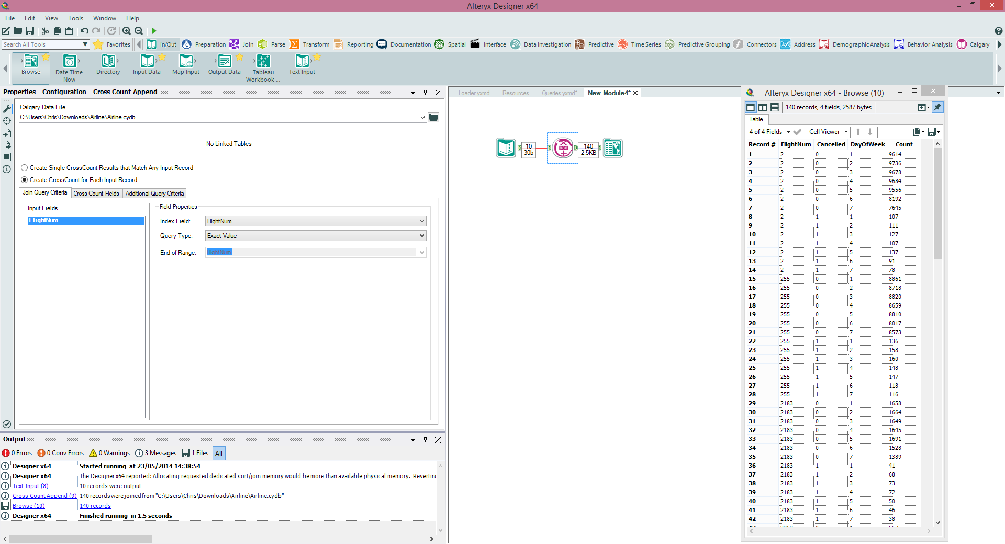Image resolution: width=1005 pixels, height=544 pixels.
Task: Select the Date Time Now tool
Action: (x=69, y=68)
